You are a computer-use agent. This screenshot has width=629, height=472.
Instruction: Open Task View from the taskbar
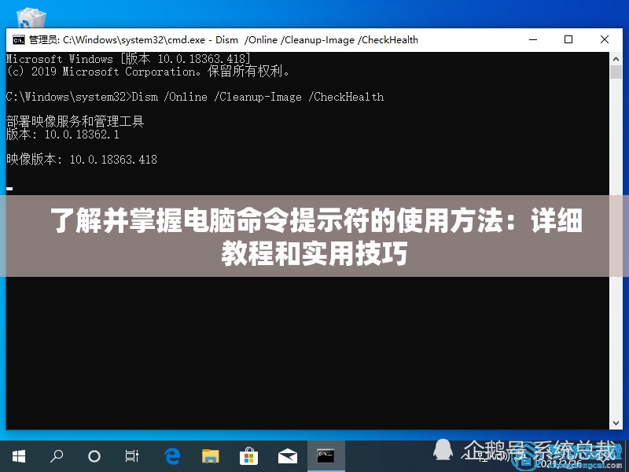(x=131, y=456)
